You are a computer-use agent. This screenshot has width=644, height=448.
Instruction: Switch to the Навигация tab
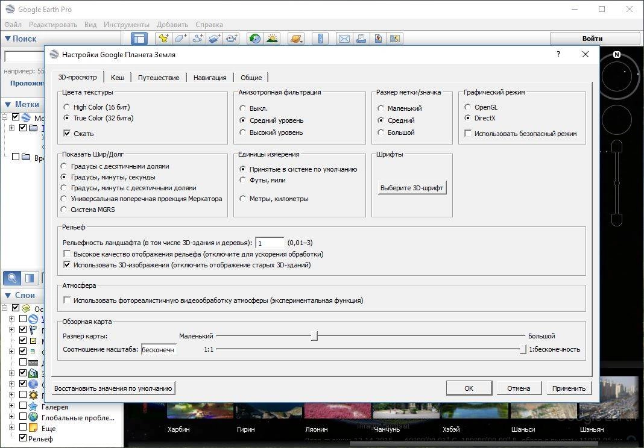pyautogui.click(x=210, y=78)
